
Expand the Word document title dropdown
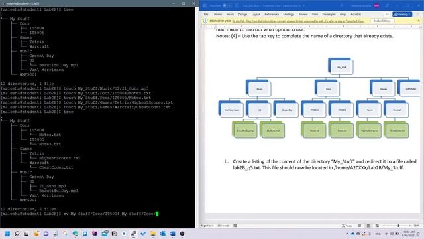[303, 5]
